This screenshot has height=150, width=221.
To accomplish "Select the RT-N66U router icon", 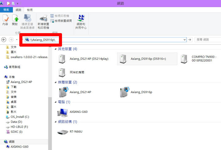I will coord(63,132).
